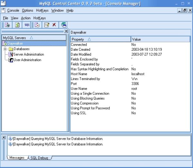
Task: Minimize the inner Console Manager window
Action: click(x=180, y=11)
